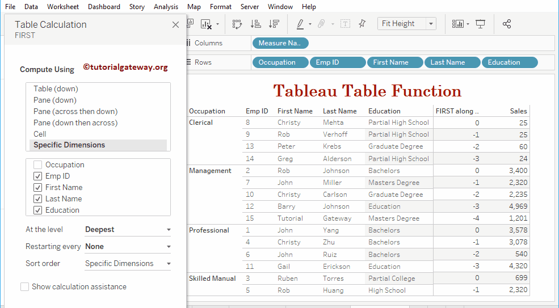Open the Dashboard menu
The image size is (559, 308).
coord(104,7)
